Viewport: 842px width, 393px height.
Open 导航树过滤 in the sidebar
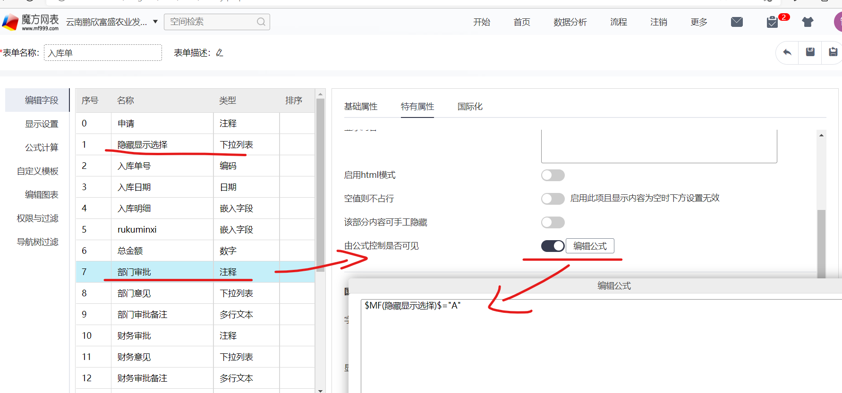(x=37, y=242)
